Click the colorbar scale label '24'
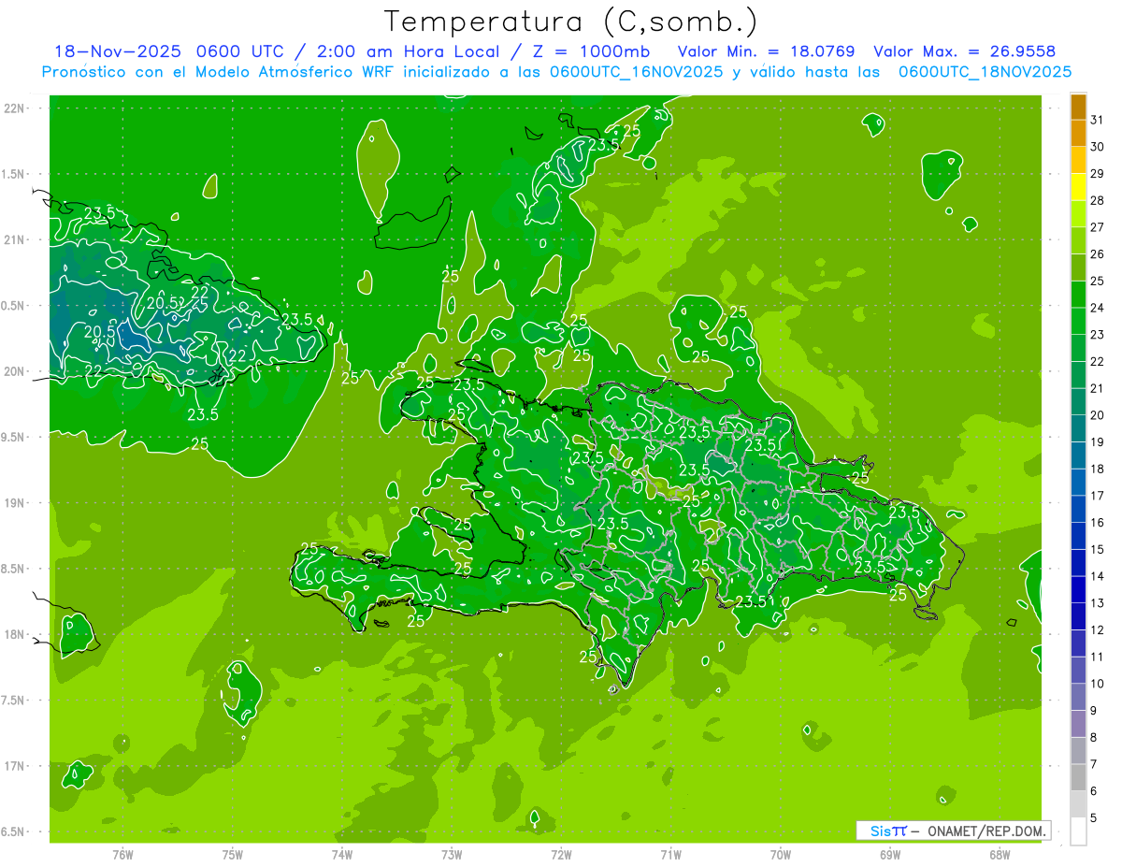Image resolution: width=1122 pixels, height=867 pixels. pyautogui.click(x=1098, y=308)
